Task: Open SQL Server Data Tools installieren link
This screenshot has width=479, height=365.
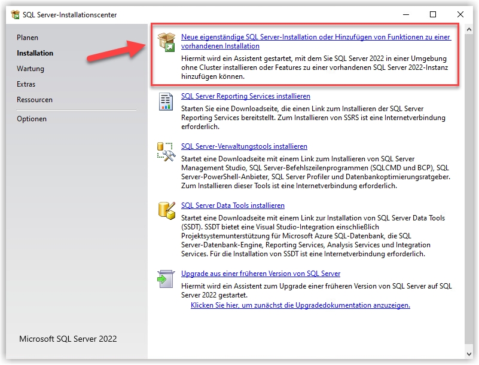Action: tap(233, 205)
